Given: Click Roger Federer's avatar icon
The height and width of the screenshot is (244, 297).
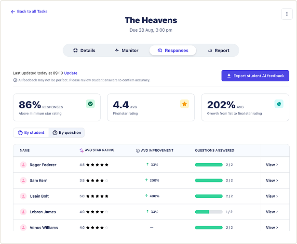Looking at the screenshot, I should 23,165.
